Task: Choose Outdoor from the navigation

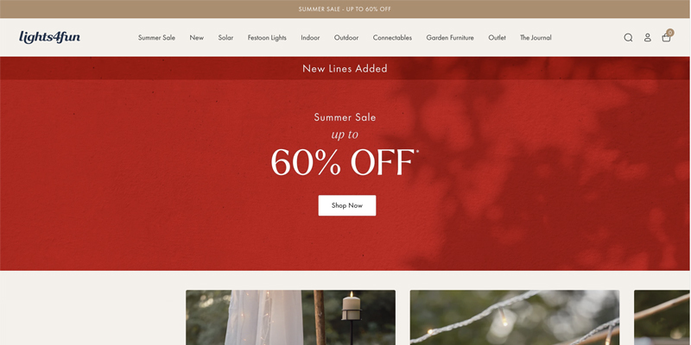Action: click(346, 38)
